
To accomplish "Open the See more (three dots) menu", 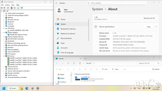I will click(x=125, y=69).
